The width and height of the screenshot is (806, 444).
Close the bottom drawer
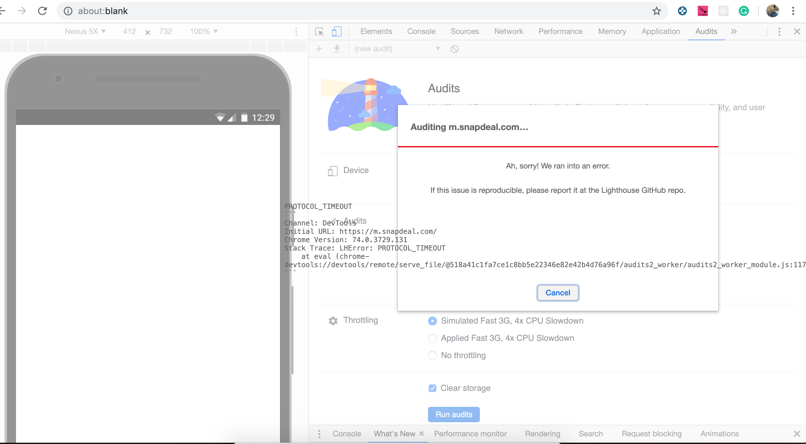(797, 434)
